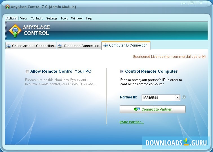
Task: Open the View menu
Action: point(24,18)
